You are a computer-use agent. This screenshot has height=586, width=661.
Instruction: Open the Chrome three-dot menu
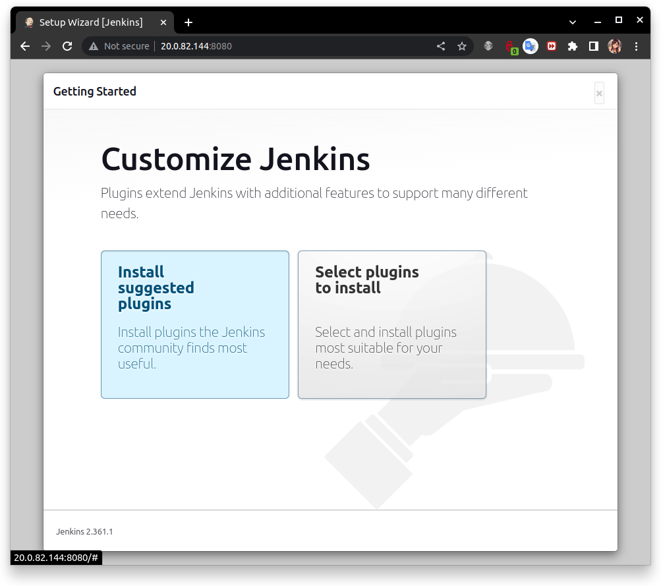(x=635, y=46)
